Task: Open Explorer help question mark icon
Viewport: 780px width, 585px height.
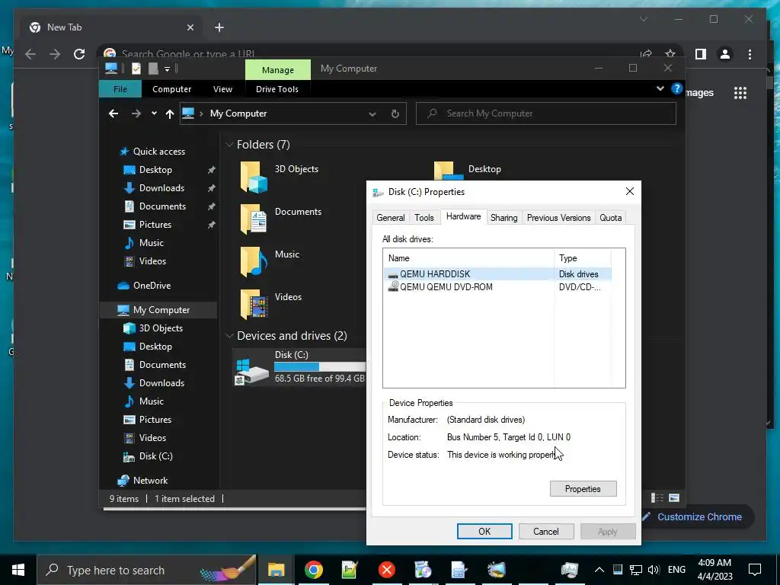Action: (x=676, y=88)
